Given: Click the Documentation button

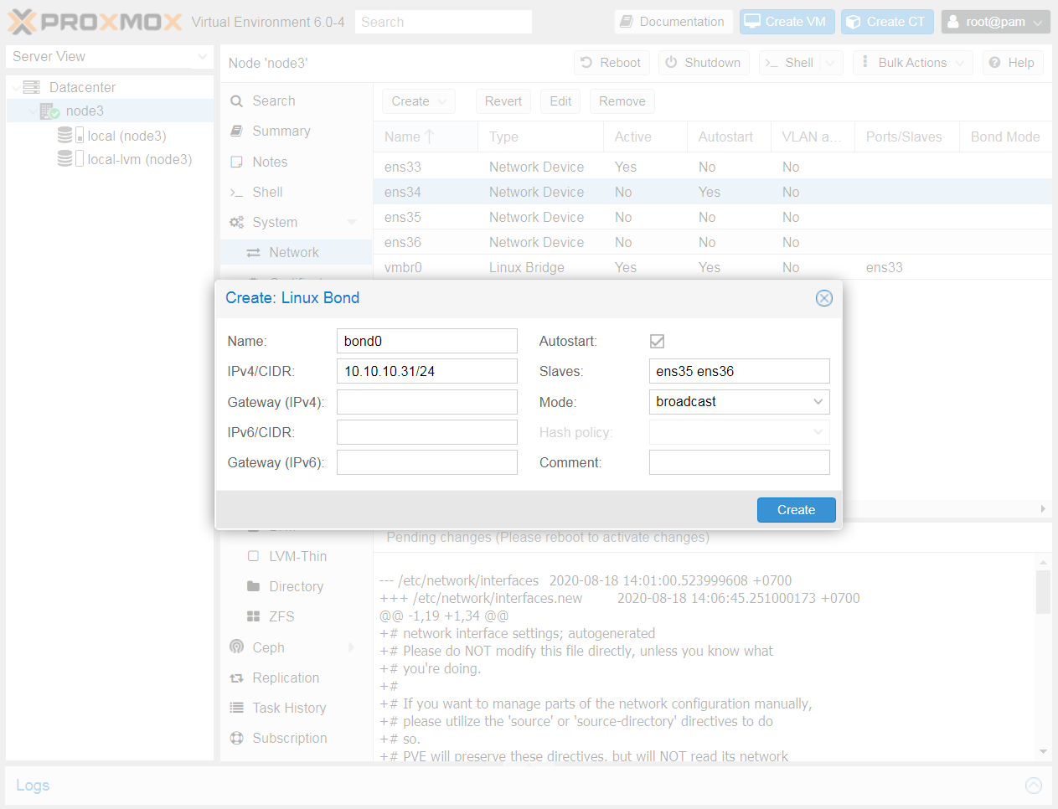Looking at the screenshot, I should click(x=674, y=22).
